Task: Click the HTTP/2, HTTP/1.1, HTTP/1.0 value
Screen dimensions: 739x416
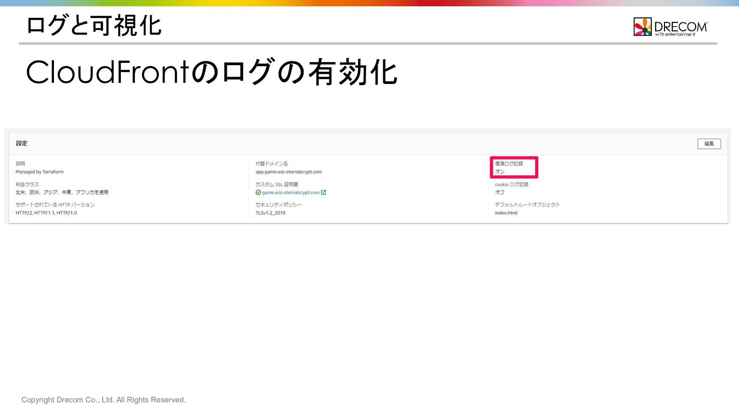Action: (x=46, y=213)
